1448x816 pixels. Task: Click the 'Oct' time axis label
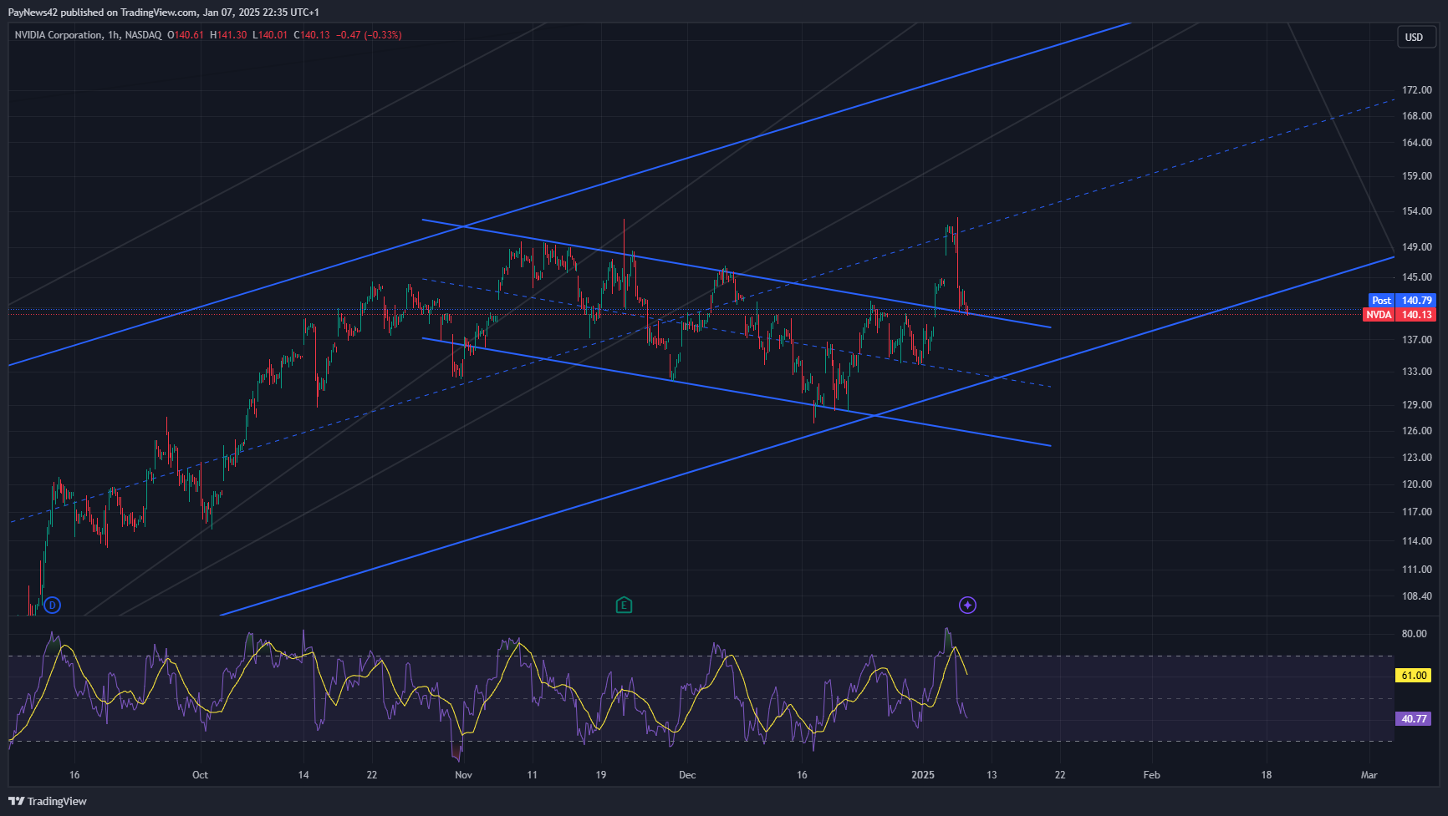coord(200,775)
